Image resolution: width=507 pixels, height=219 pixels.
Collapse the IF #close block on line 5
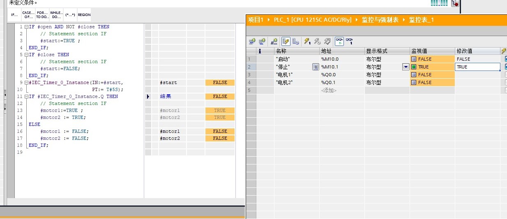point(26,55)
